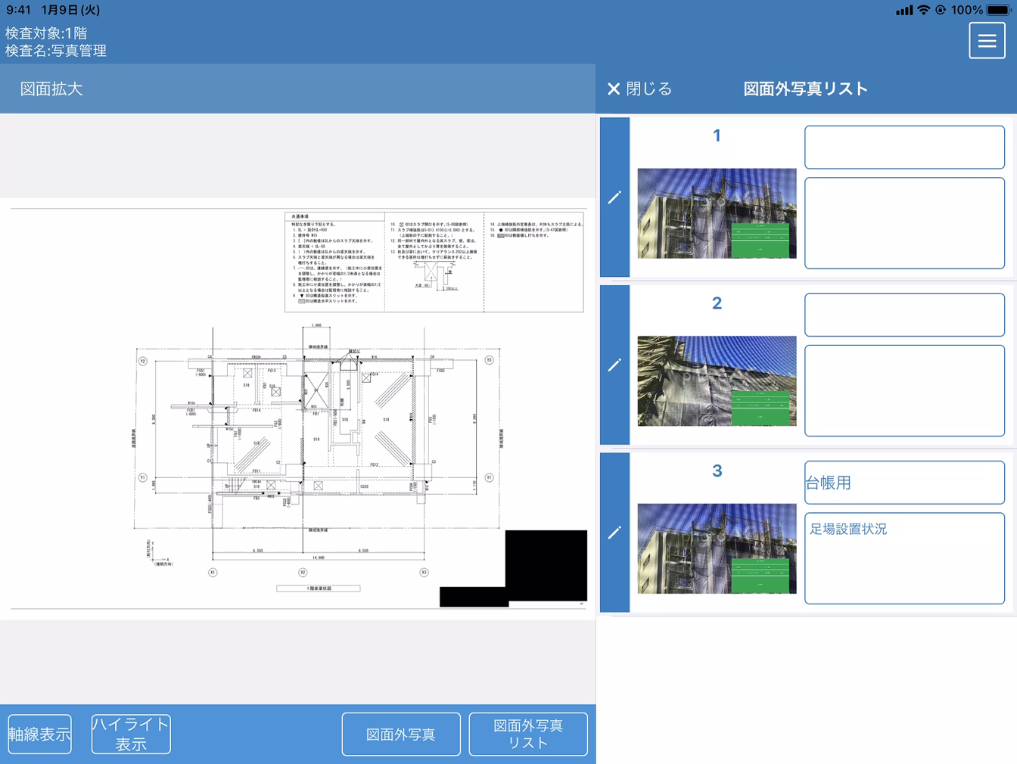Screen dimensions: 1017x764
Task: Click the empty title field for photo 1
Action: (x=903, y=147)
